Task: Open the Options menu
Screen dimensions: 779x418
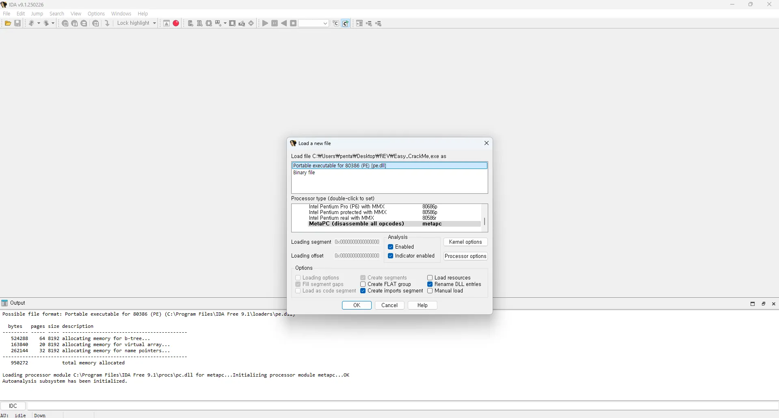Action: 96,14
